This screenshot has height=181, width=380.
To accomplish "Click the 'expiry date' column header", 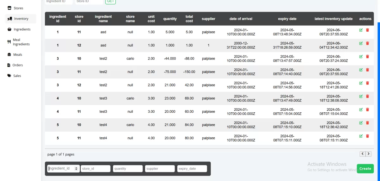I will tap(287, 19).
